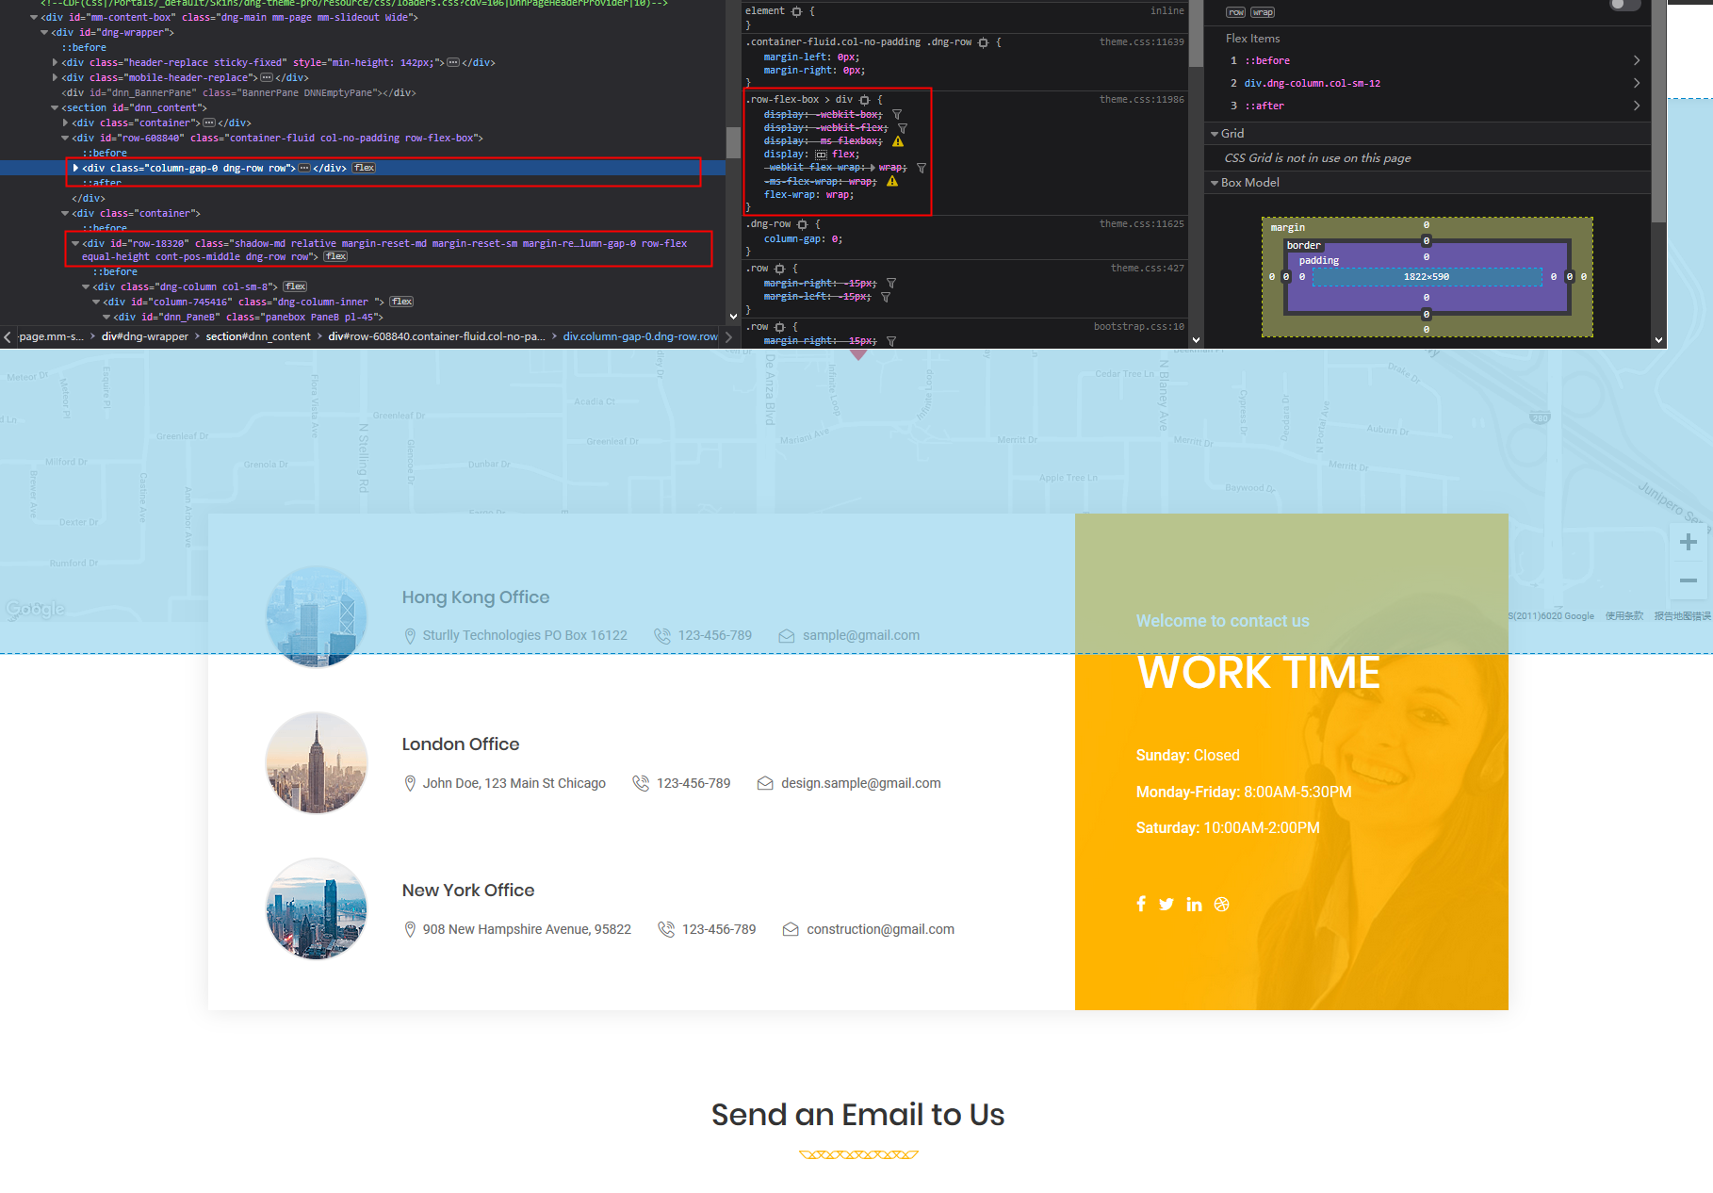Click breadcrumb div.column-gap-0.dng-row.row
Screen dimensions: 1713x1193
tap(641, 336)
